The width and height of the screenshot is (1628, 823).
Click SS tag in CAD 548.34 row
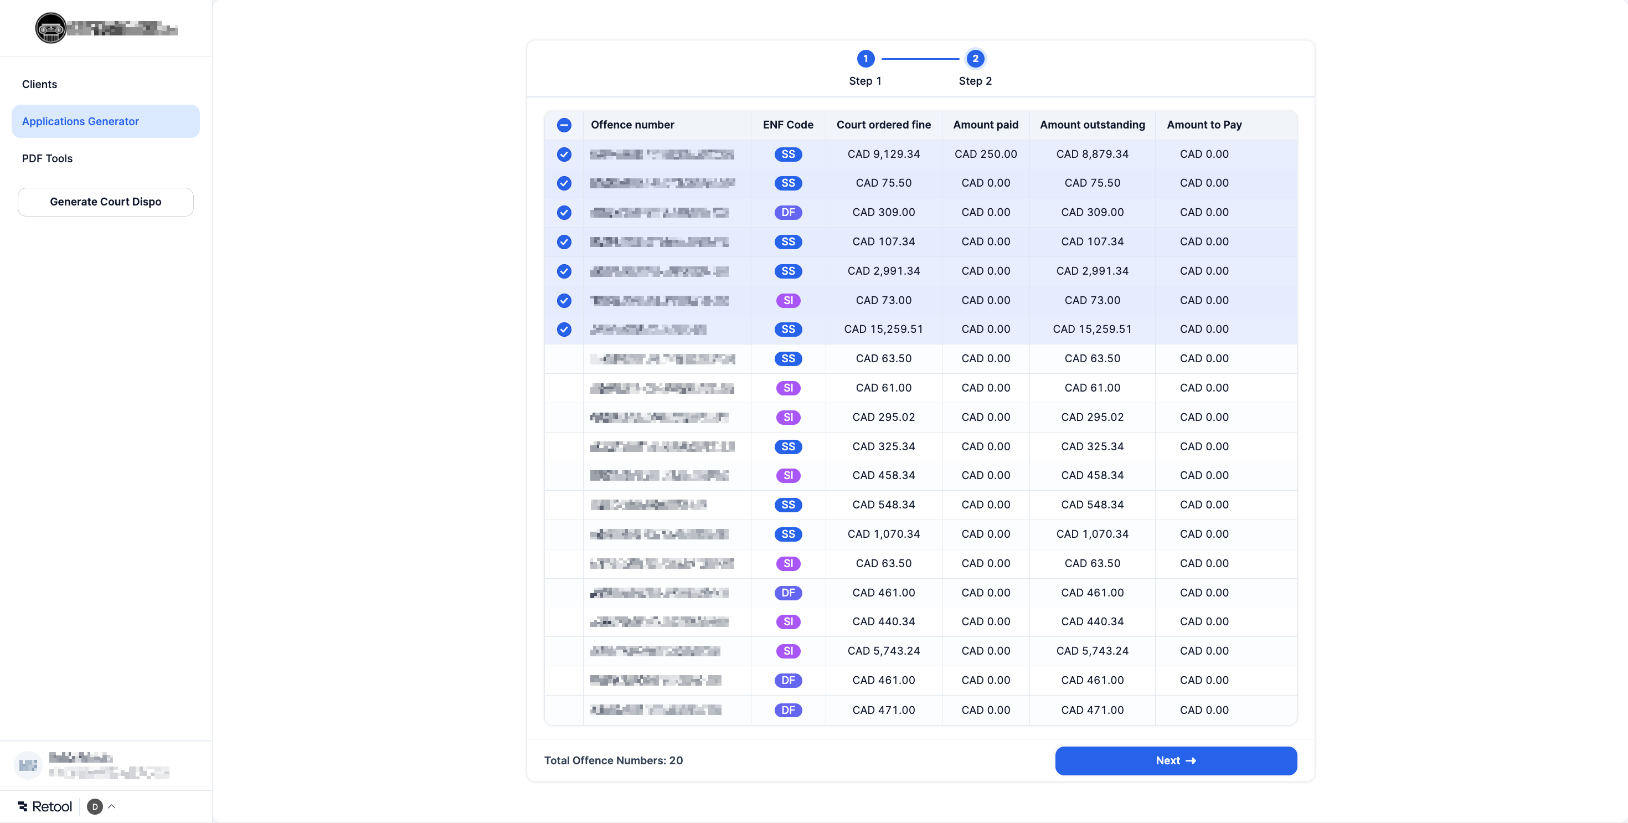pyautogui.click(x=788, y=505)
